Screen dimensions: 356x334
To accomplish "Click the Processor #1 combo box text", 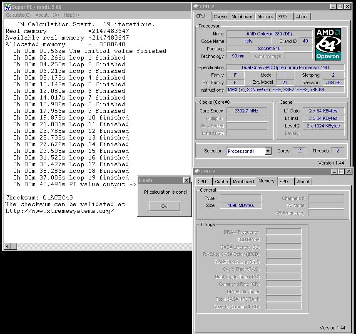I will (x=246, y=151).
